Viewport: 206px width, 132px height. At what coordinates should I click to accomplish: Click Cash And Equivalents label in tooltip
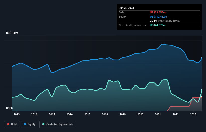coord(132,25)
